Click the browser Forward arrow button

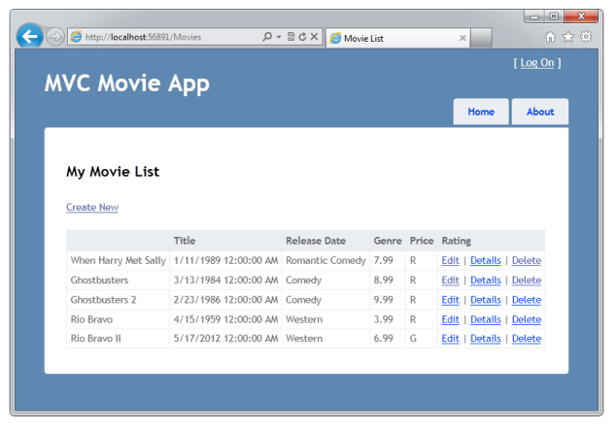(x=55, y=37)
